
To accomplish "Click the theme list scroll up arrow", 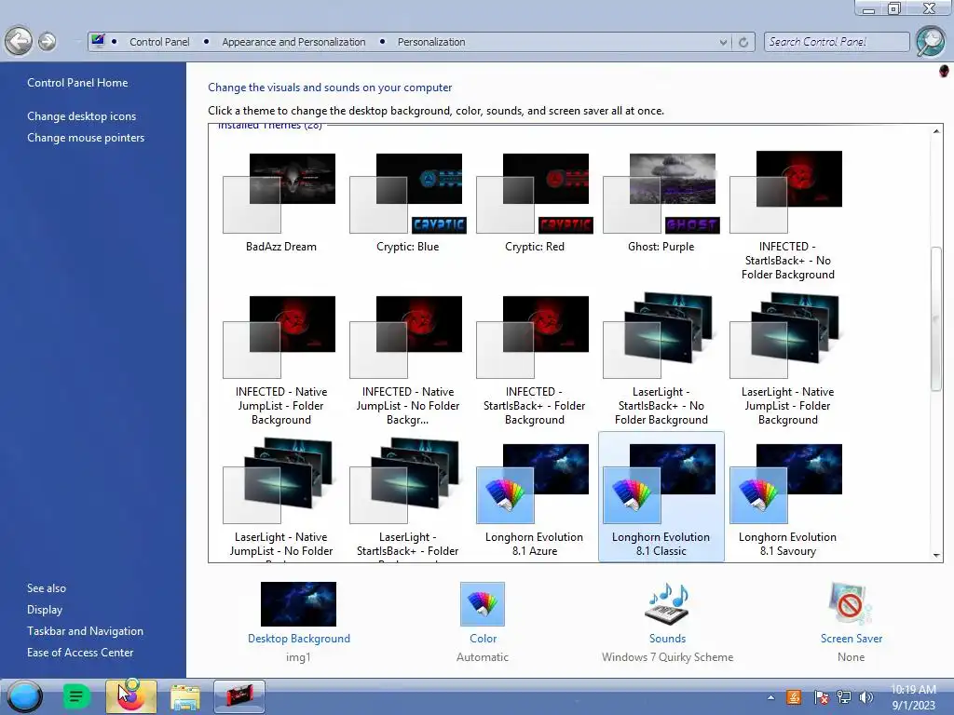I will 935,131.
